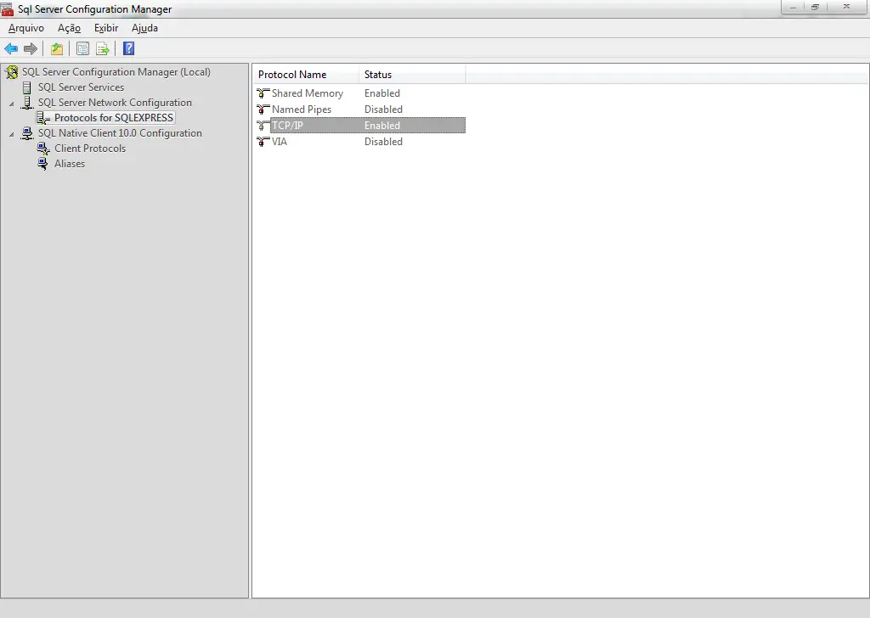Viewport: 870px width, 618px height.
Task: Click the Back arrow toolbar icon
Action: [11, 48]
